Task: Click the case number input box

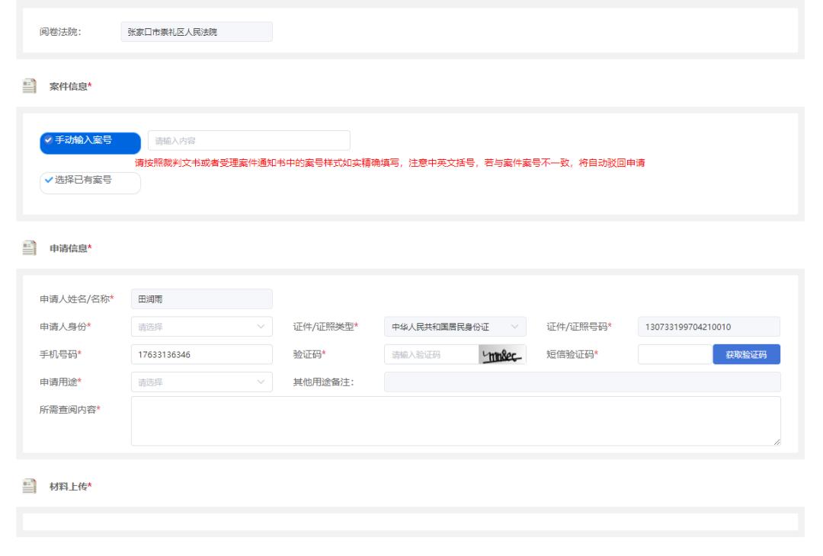Action: [249, 140]
